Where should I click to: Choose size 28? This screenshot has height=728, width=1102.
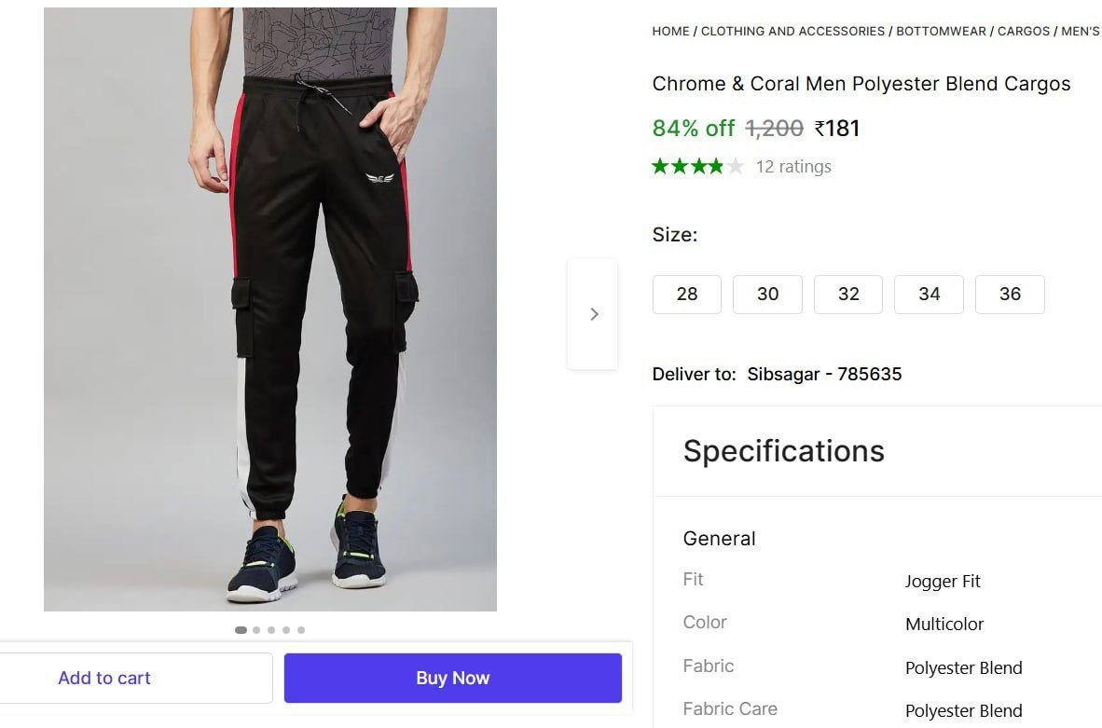[x=687, y=294]
